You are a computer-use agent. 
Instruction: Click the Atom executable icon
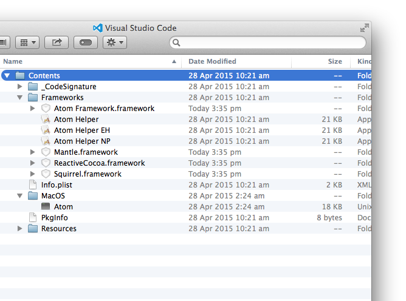pos(46,206)
